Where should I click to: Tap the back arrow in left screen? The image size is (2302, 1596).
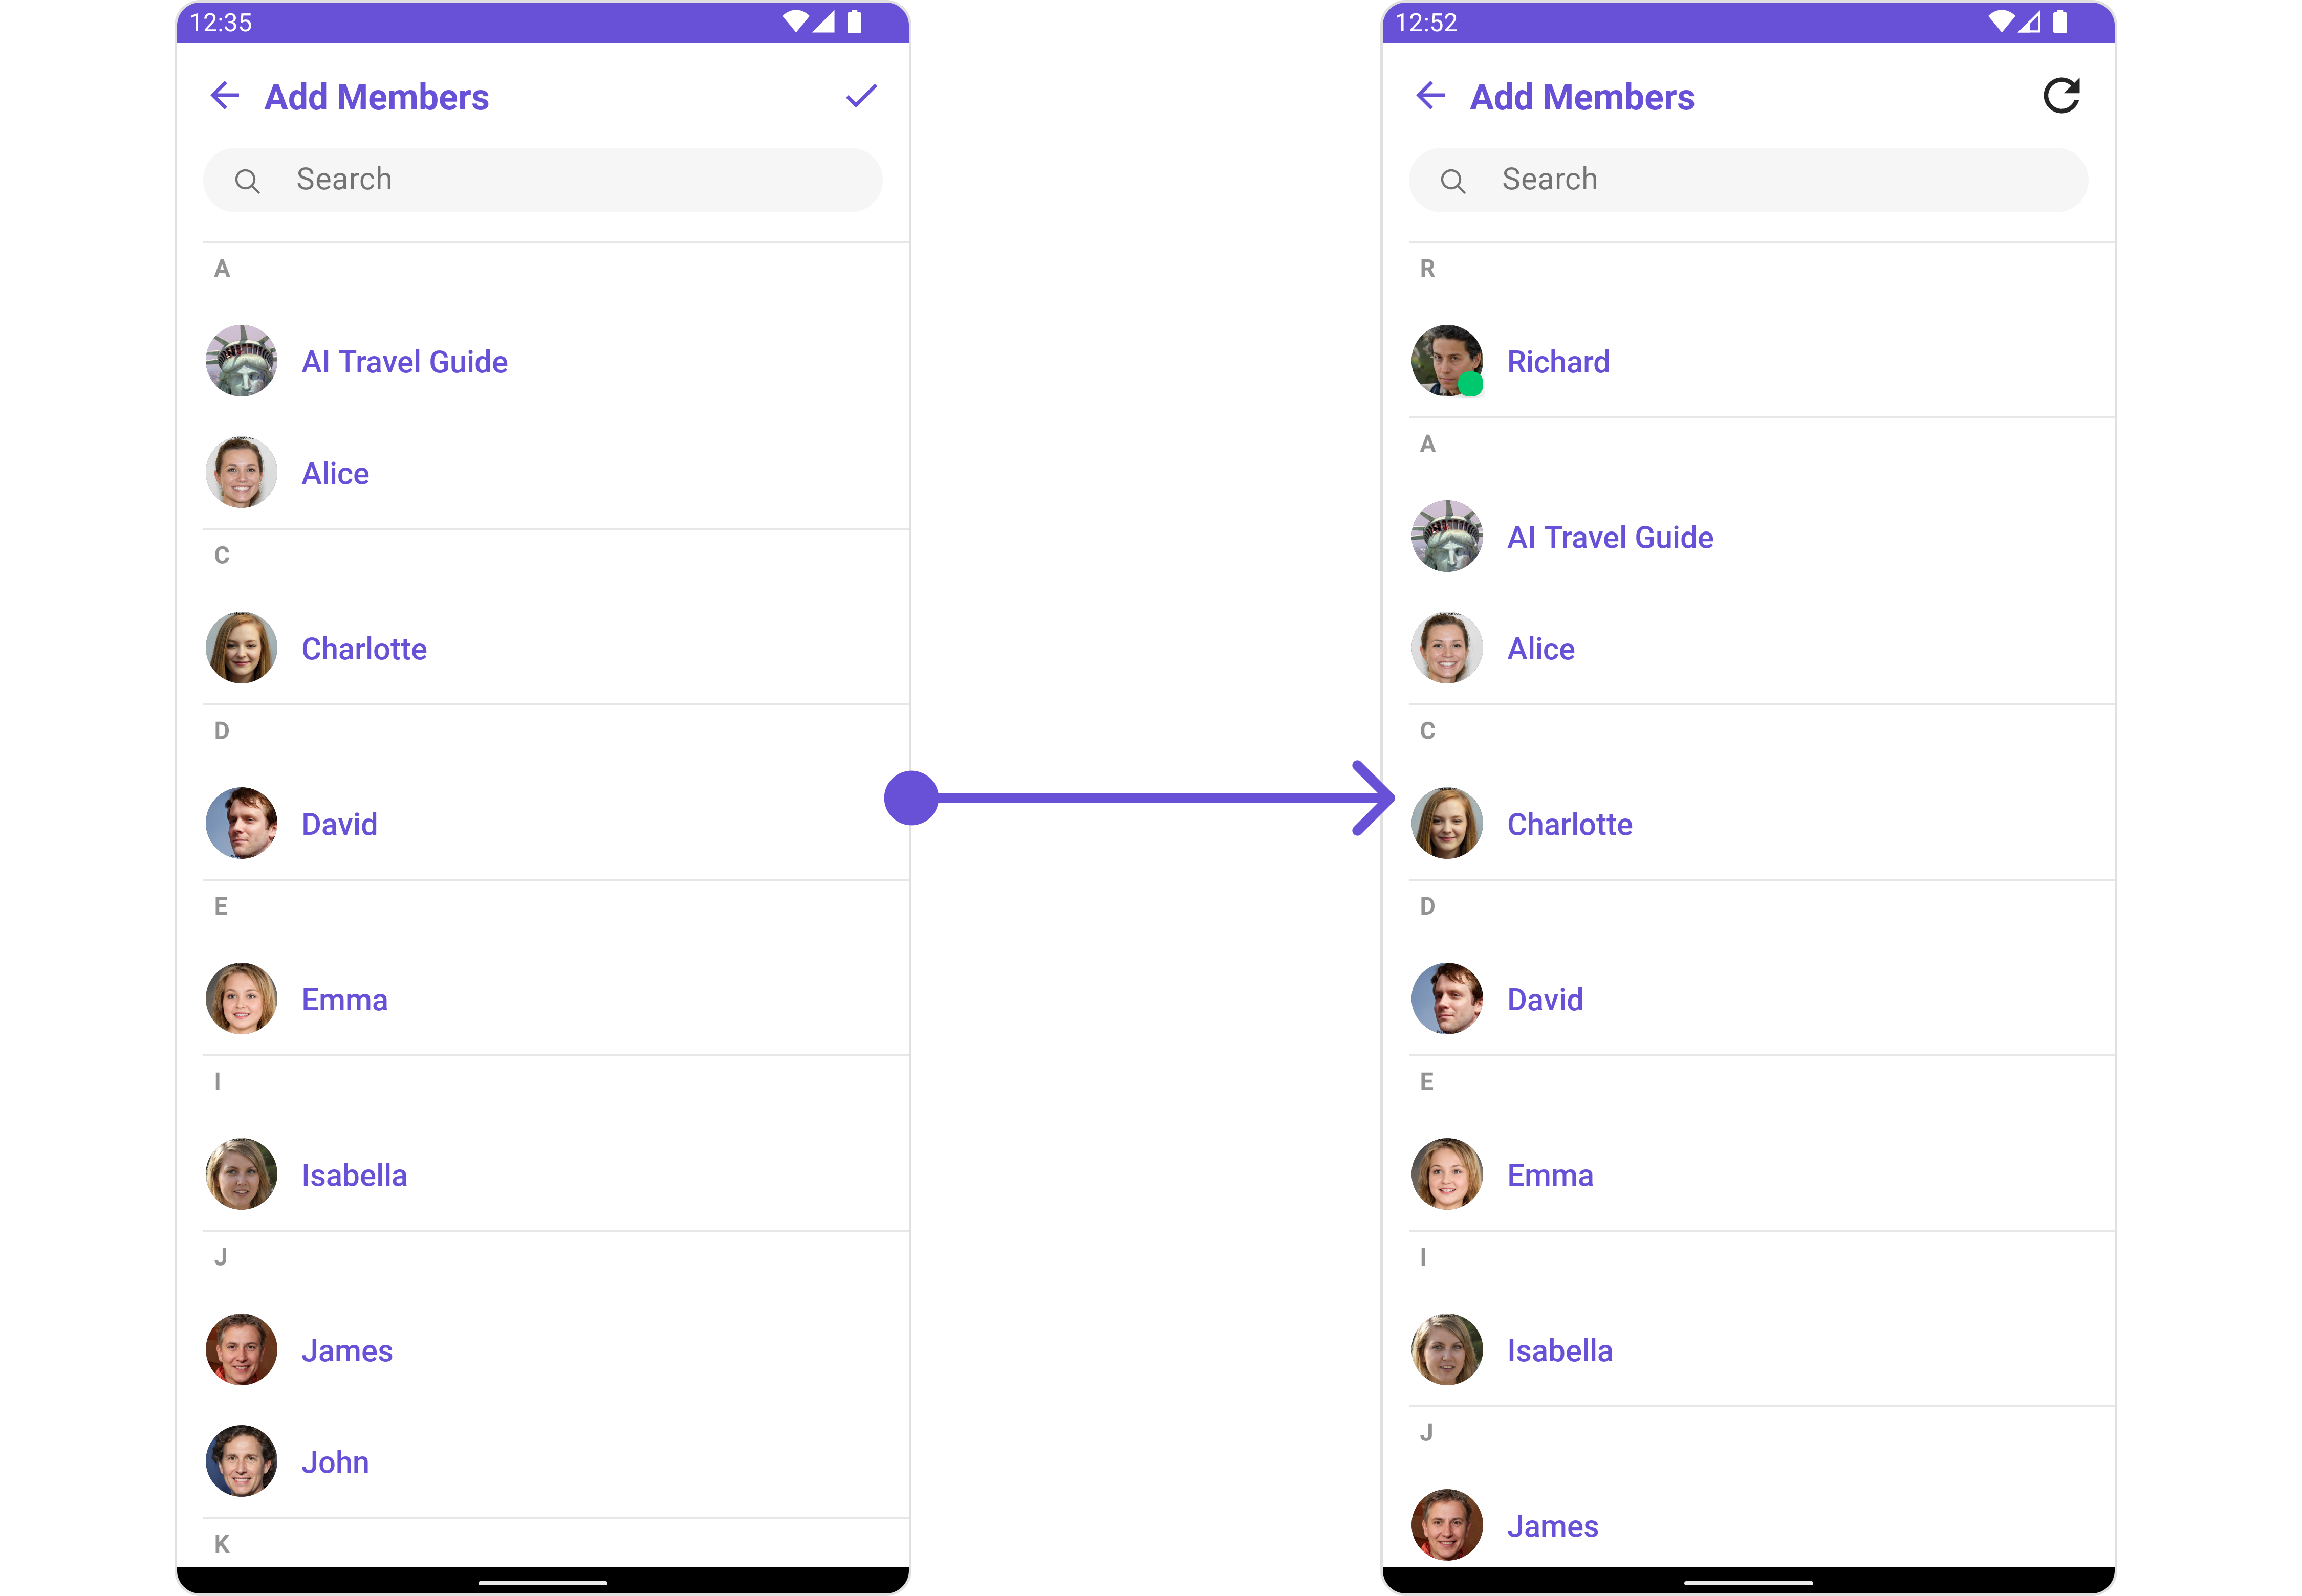[x=225, y=96]
